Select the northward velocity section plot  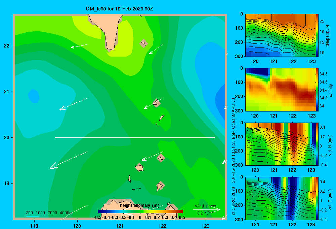pos(281,144)
